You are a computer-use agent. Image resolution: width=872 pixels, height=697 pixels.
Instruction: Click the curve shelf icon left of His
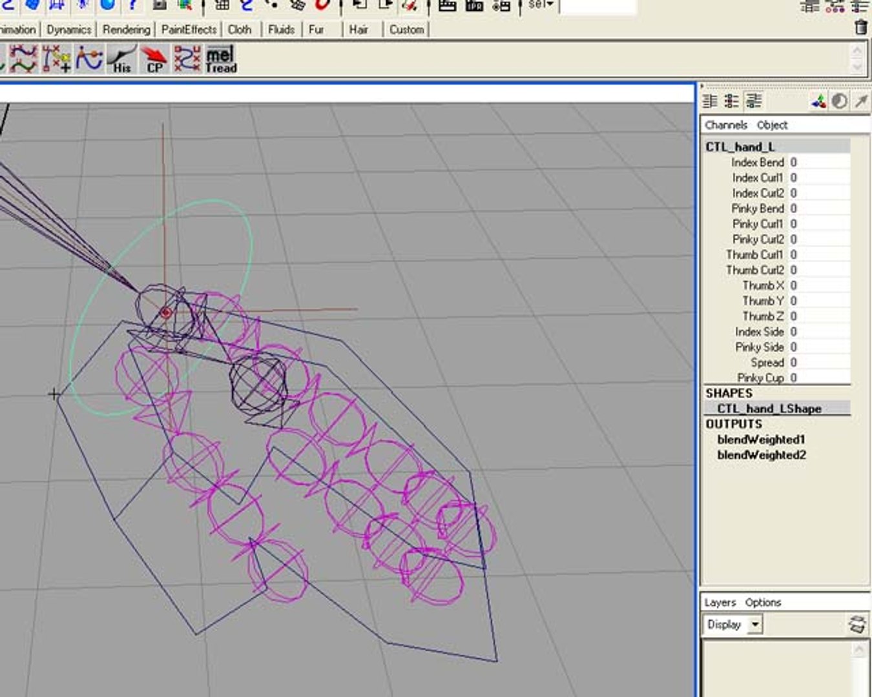[x=89, y=59]
